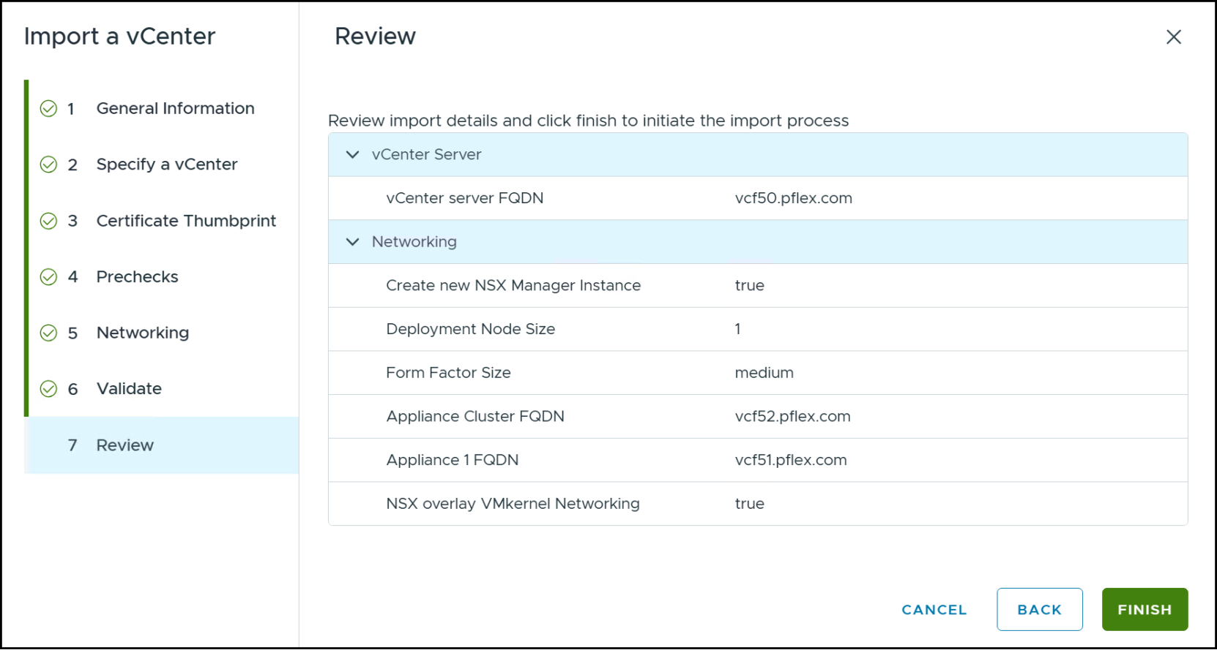Viewport: 1217px width, 650px height.
Task: Click the Deployment Node Size value 1
Action: pos(737,329)
